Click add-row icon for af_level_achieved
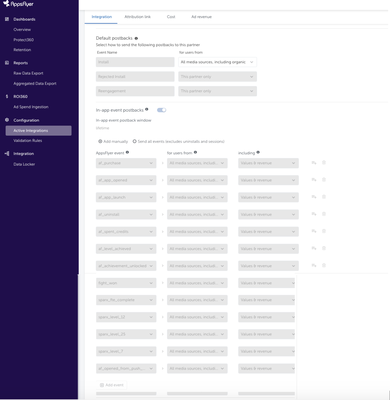The height and width of the screenshot is (400, 390). (x=314, y=249)
